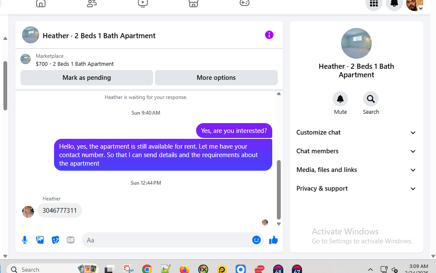Open the notifications bell at top right
Viewport: 436px width, 273px height.
394,3
